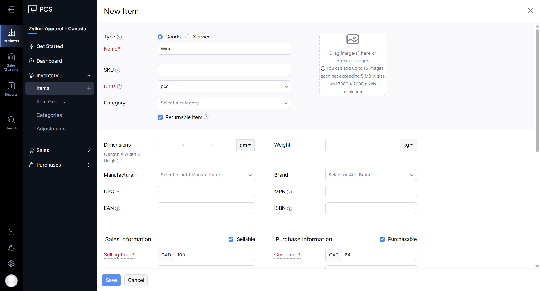
Task: Click the Search icon in sidebar
Action: point(11,123)
